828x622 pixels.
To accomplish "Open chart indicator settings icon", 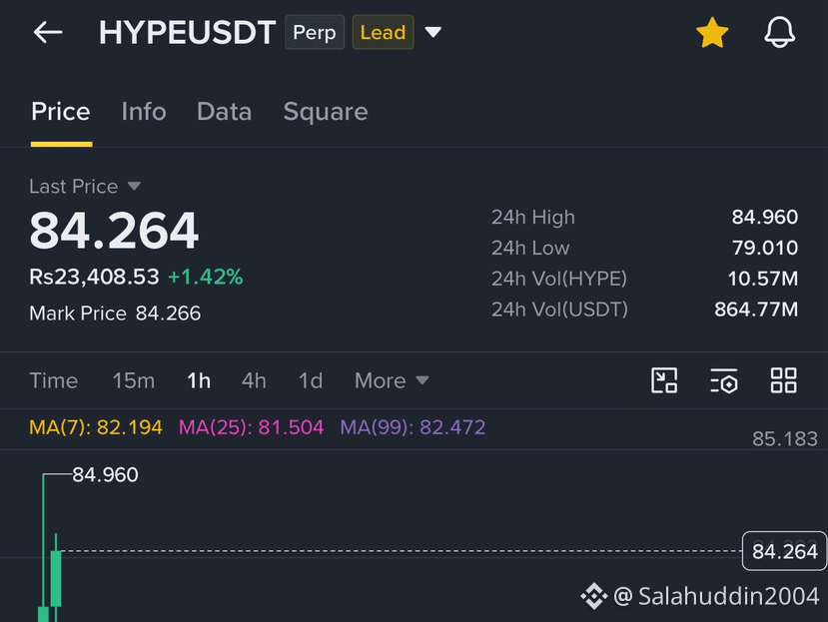I will [x=724, y=380].
